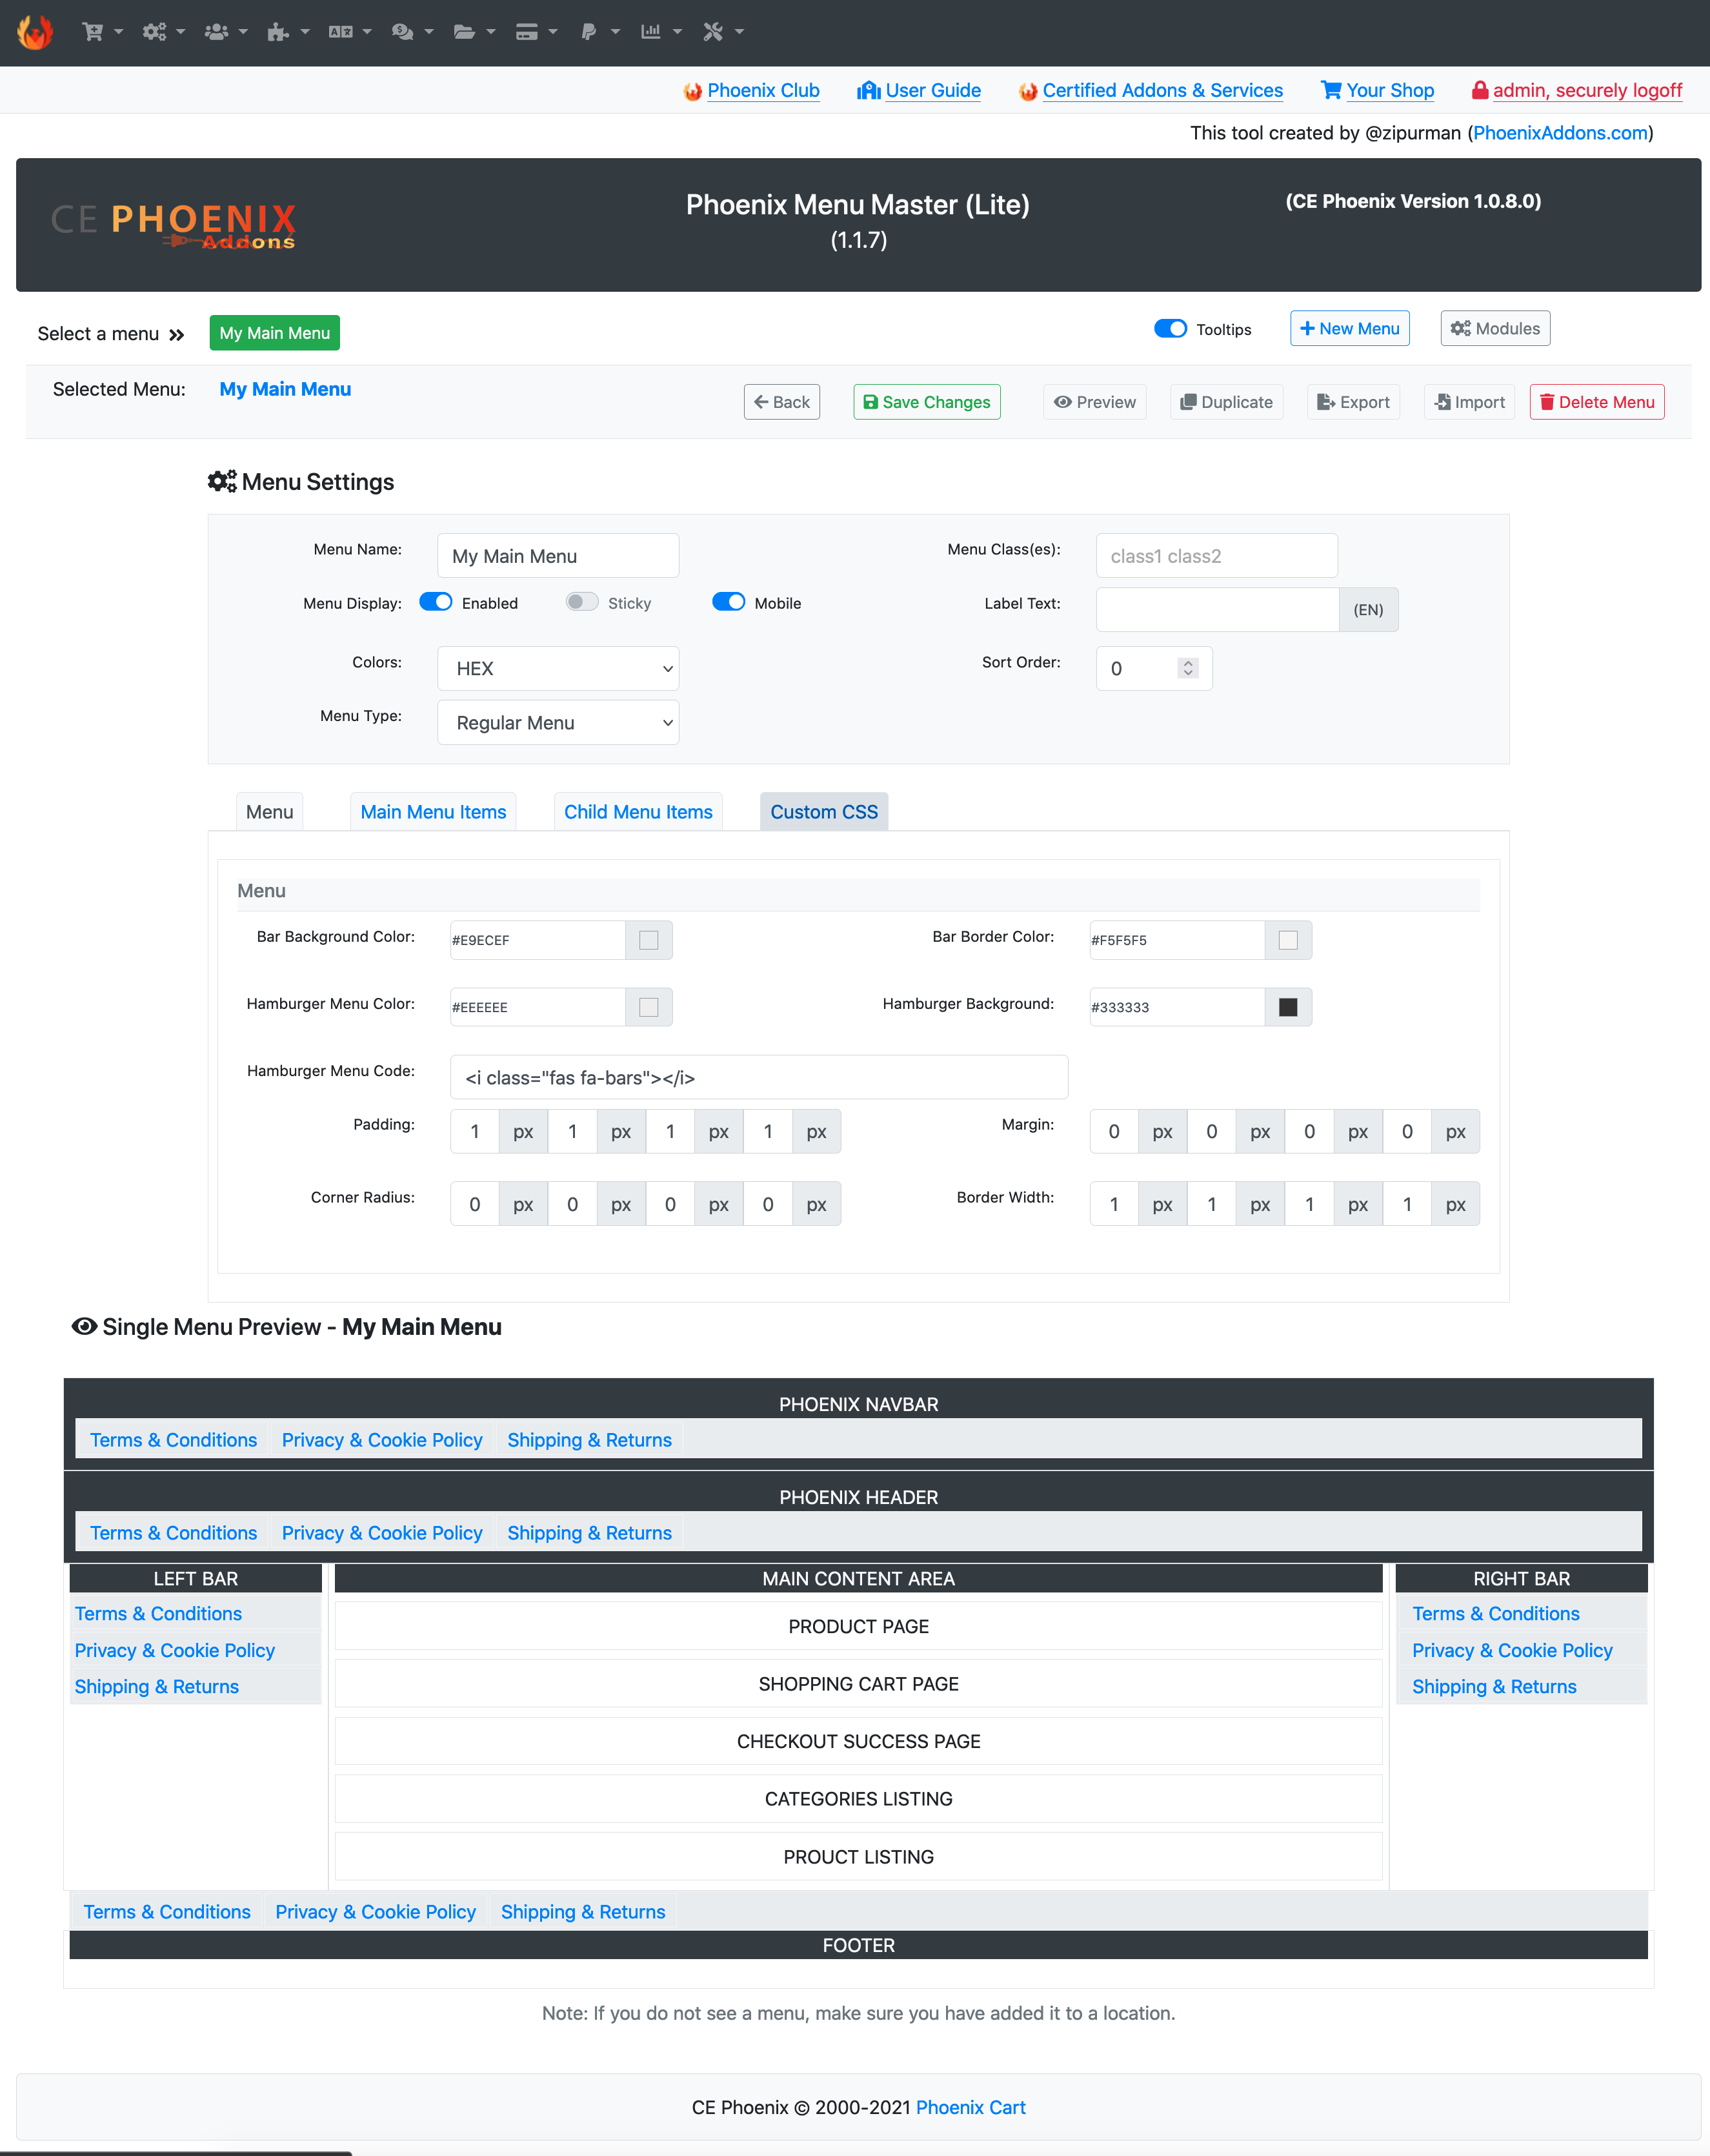
Task: Open the User Guide link
Action: (932, 90)
